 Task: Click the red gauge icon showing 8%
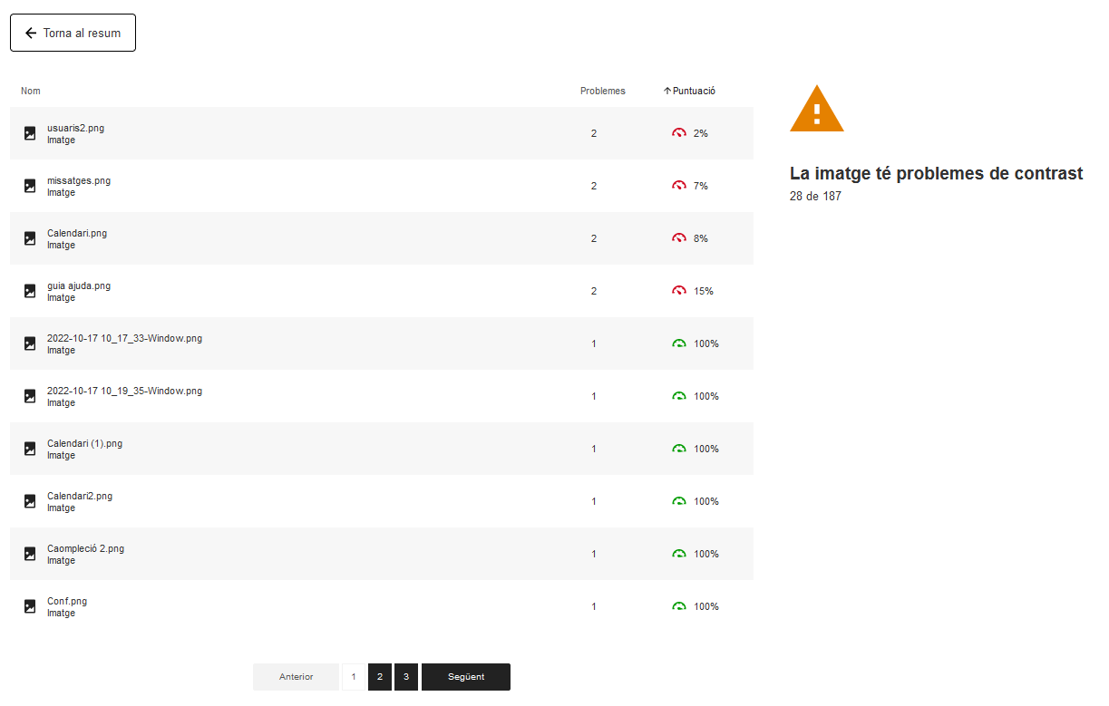click(679, 238)
